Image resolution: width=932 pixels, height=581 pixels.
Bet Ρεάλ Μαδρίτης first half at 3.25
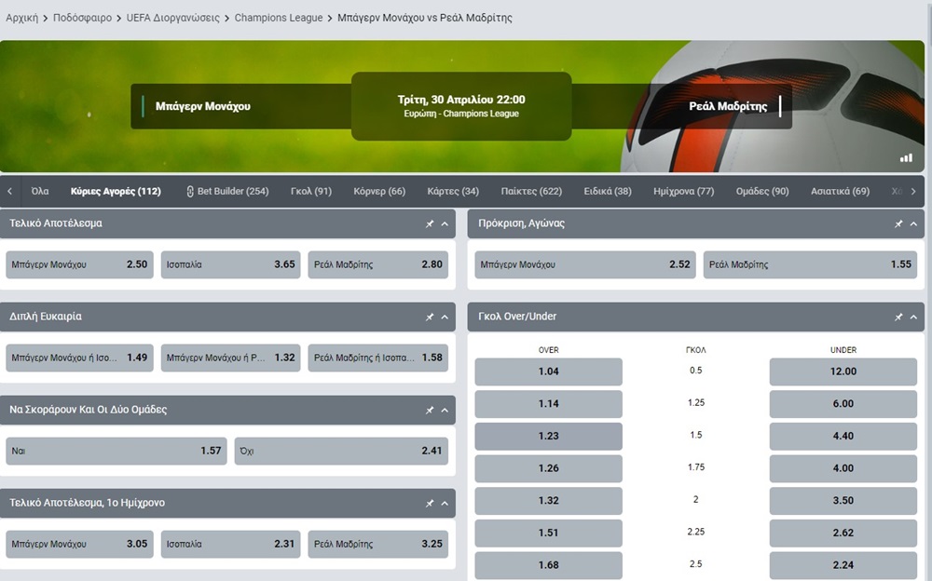pos(378,544)
